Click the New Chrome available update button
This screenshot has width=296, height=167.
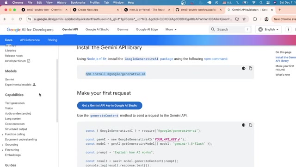pyautogui.click(x=284, y=19)
